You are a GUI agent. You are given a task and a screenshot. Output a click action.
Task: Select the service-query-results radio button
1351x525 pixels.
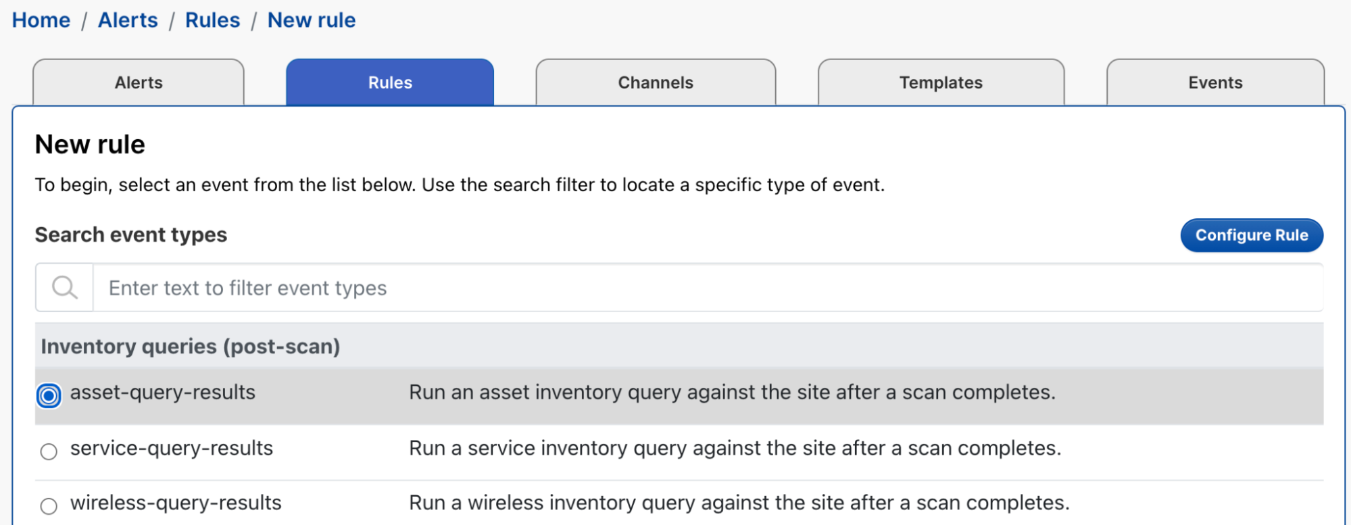click(x=49, y=451)
